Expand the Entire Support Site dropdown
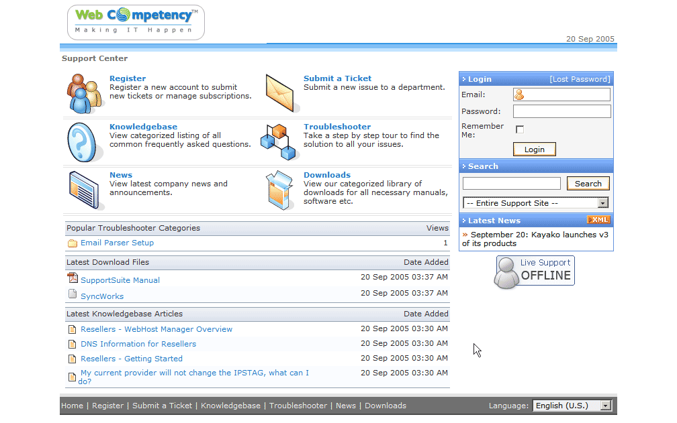The image size is (677, 423). (602, 203)
